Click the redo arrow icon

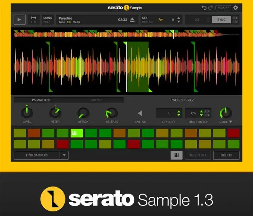pos(211,8)
